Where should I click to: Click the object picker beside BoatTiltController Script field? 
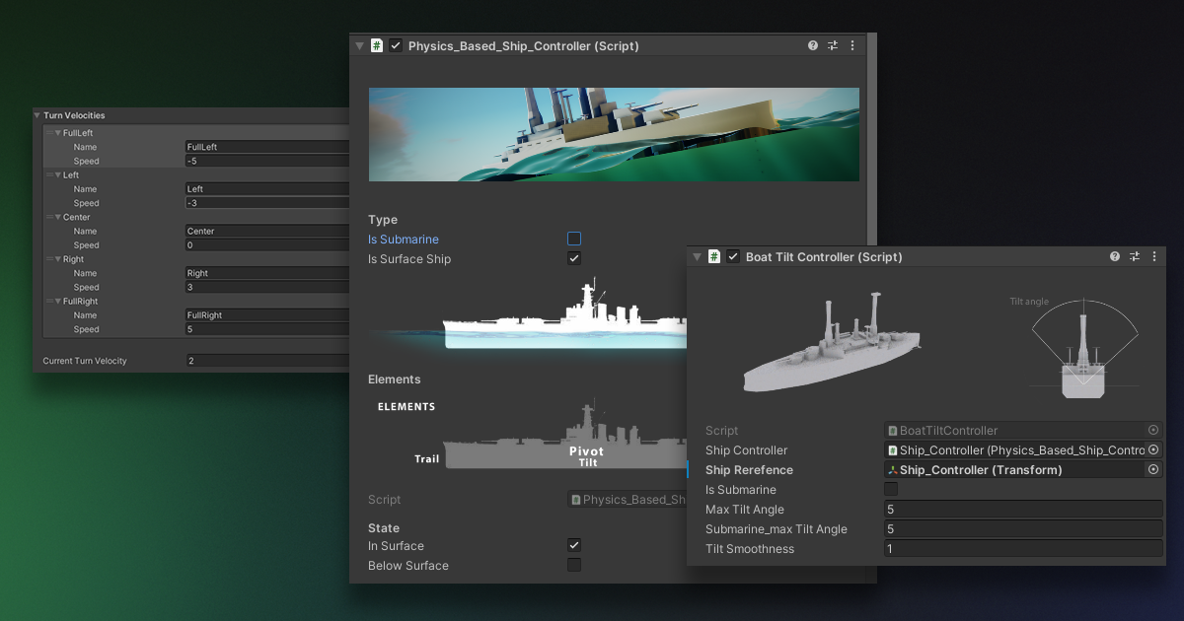pos(1152,430)
